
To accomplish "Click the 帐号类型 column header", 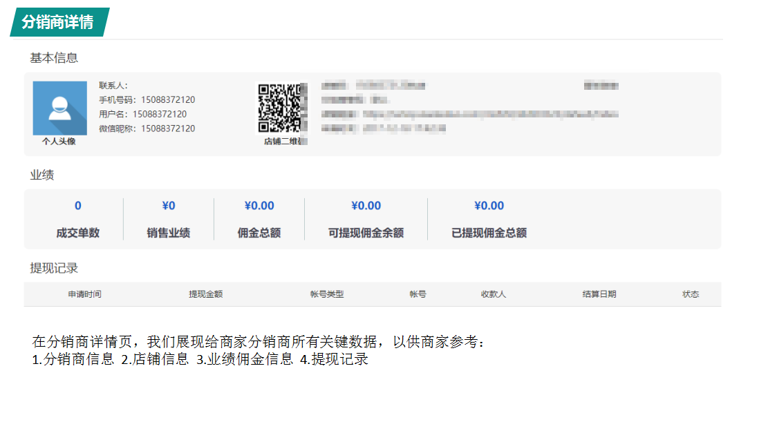I will (x=326, y=294).
